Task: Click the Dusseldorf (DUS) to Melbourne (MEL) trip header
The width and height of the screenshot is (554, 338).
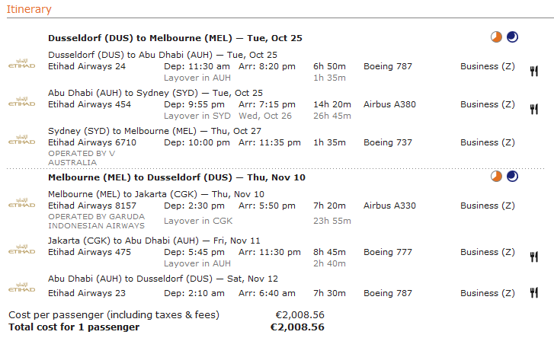Action: (x=175, y=38)
